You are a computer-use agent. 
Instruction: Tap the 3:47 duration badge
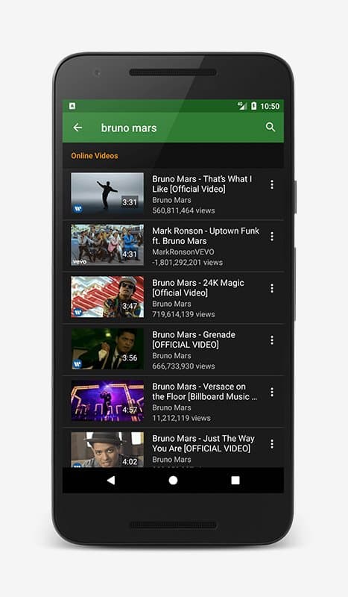click(x=130, y=306)
